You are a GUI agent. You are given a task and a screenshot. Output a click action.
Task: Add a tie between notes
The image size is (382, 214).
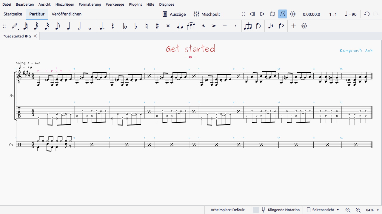(180, 26)
